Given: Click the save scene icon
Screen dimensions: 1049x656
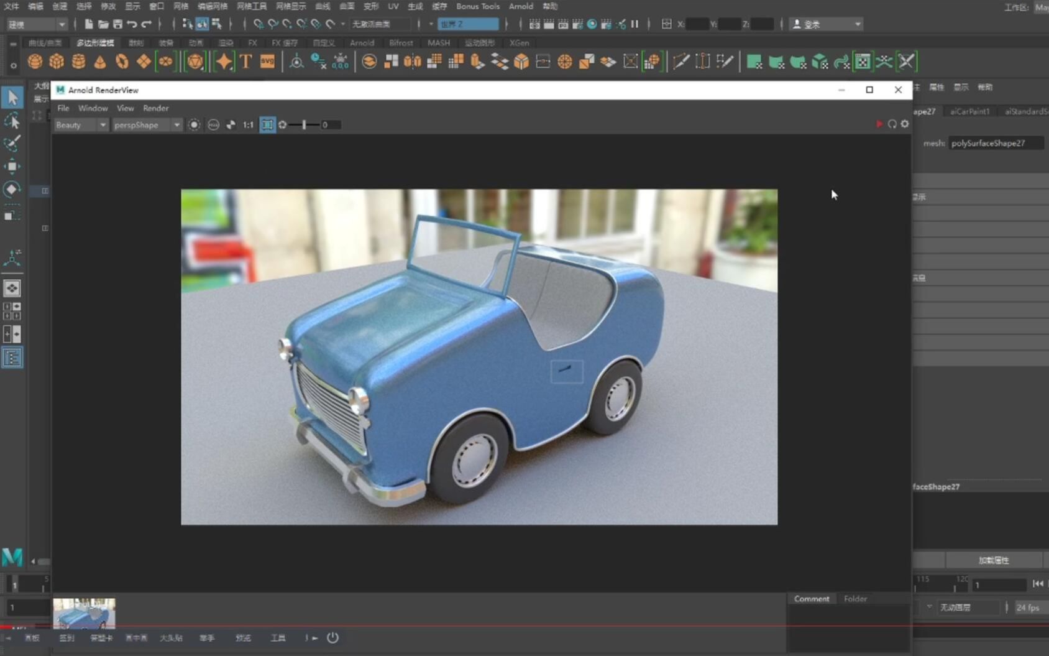Looking at the screenshot, I should click(117, 24).
